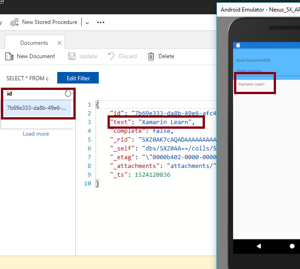This screenshot has height=269, width=300.
Task: Click the _ts value 1524120836
Action: (152, 175)
